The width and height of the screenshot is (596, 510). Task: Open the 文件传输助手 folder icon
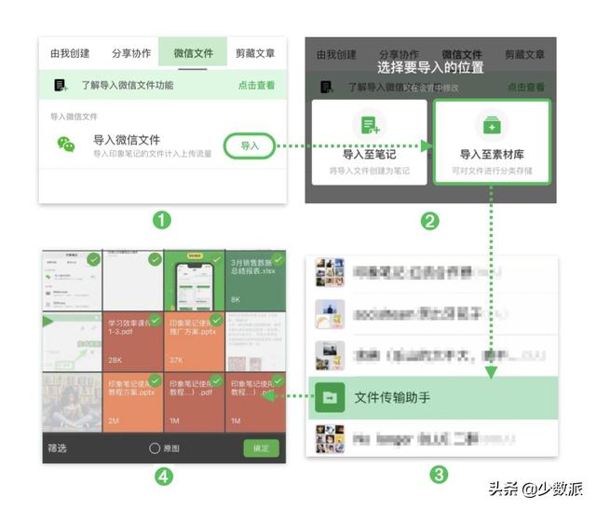coord(330,398)
